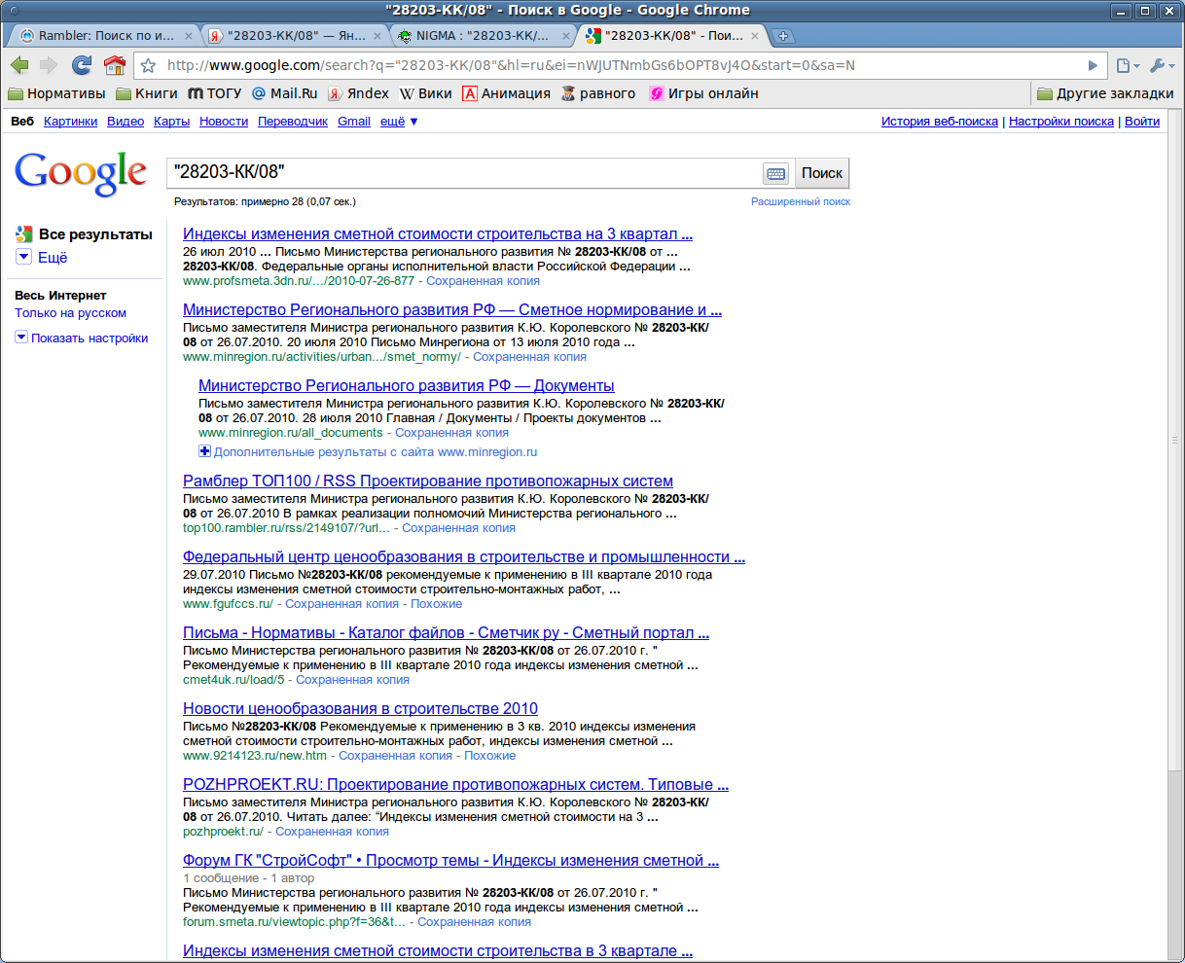Click the Google logo
1185x963 pixels.
click(81, 173)
